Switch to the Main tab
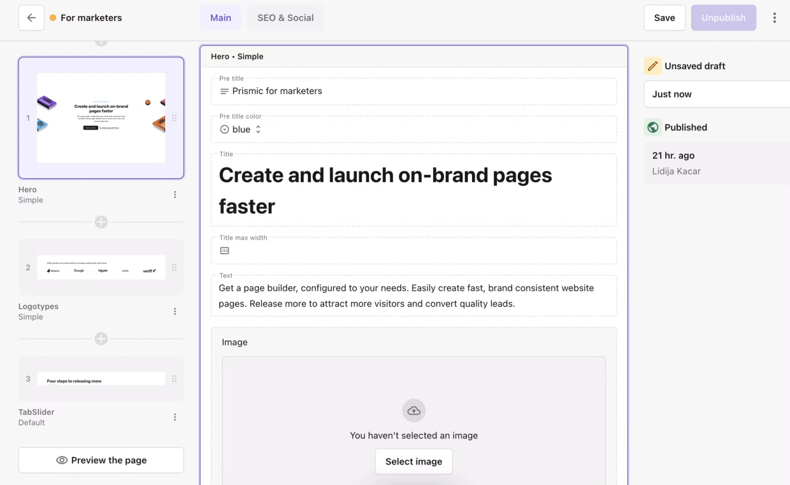The height and width of the screenshot is (485, 790). (x=220, y=17)
